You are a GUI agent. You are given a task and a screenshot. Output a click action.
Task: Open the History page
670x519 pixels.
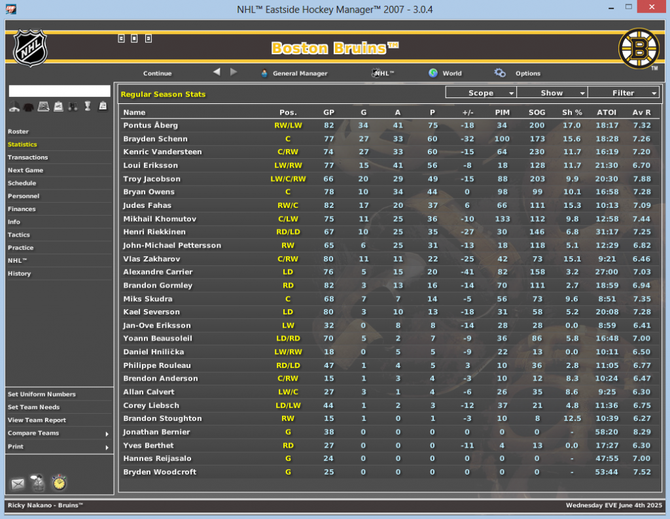(19, 273)
